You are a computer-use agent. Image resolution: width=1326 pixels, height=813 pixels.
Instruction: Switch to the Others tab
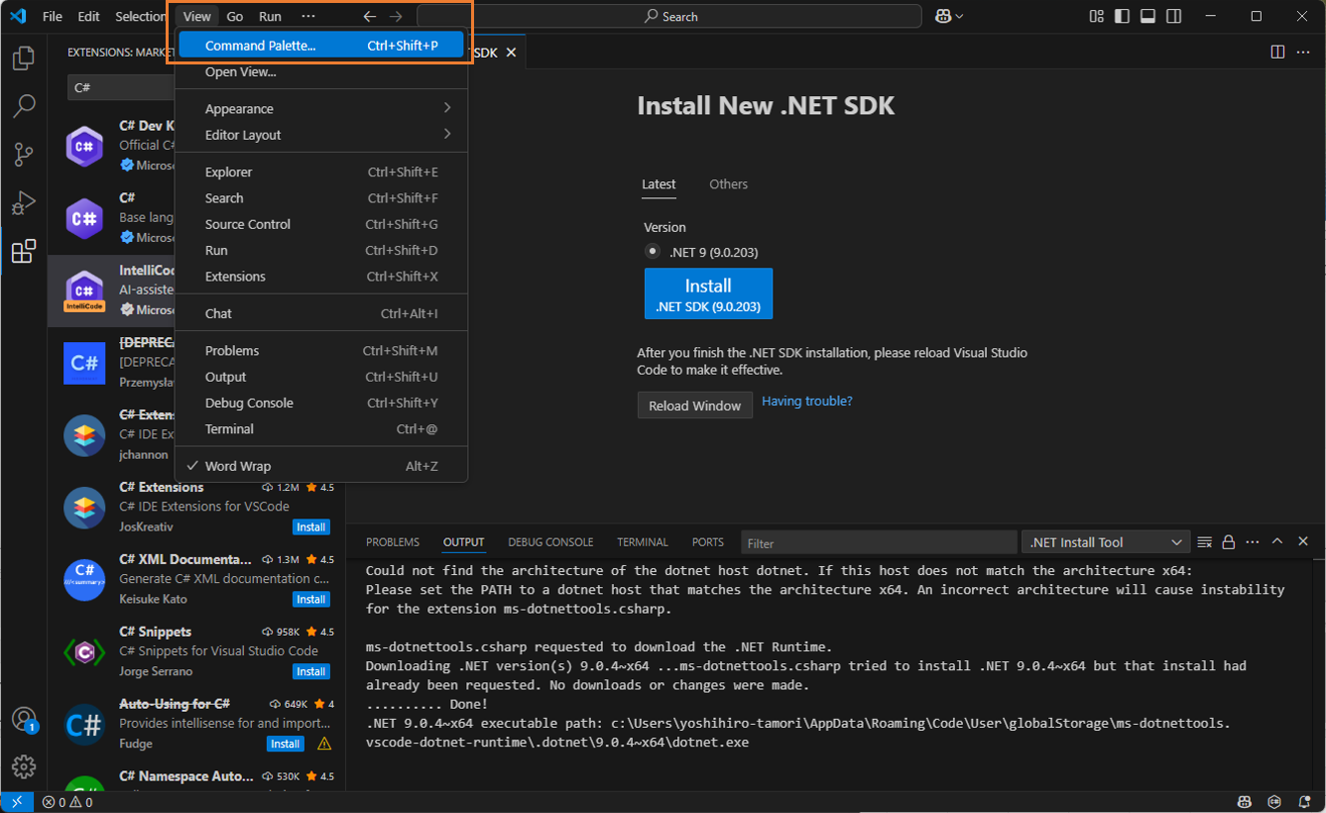(x=728, y=184)
